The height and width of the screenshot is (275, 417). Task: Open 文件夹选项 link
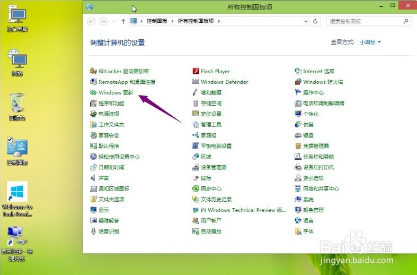(x=111, y=199)
